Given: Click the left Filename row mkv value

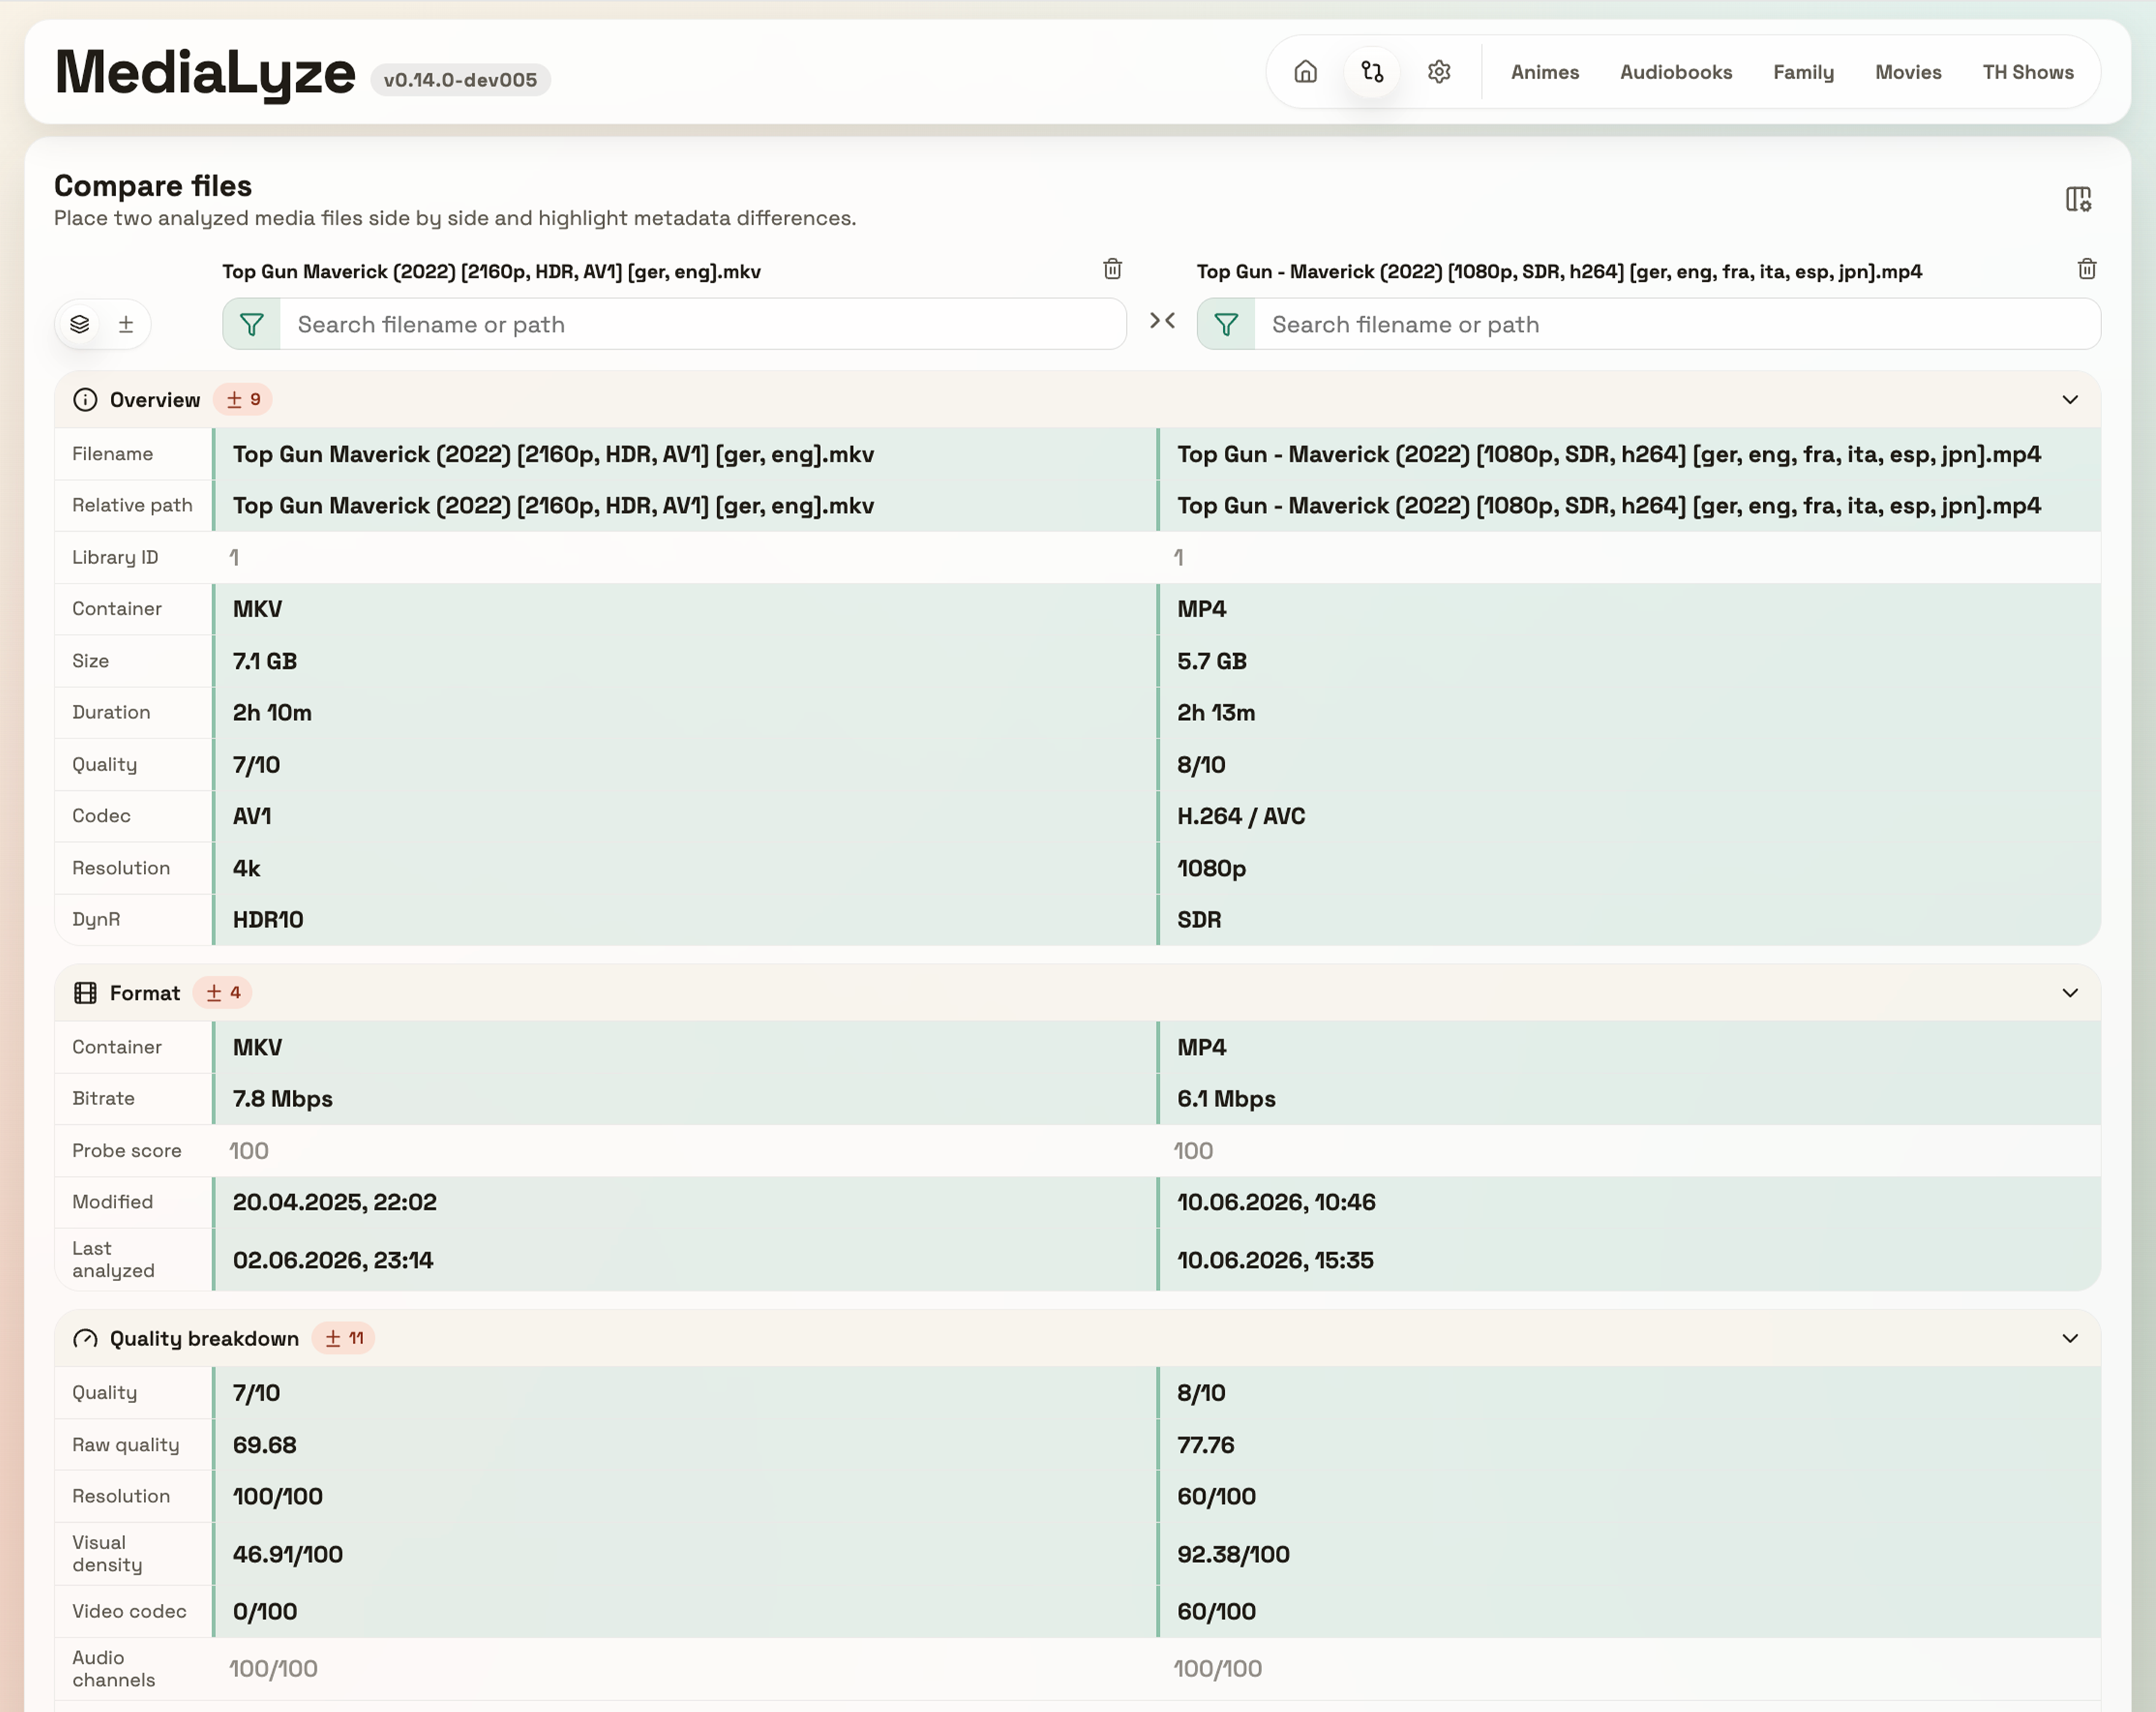Looking at the screenshot, I should (553, 454).
